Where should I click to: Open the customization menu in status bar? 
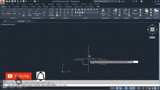click(x=158, y=88)
